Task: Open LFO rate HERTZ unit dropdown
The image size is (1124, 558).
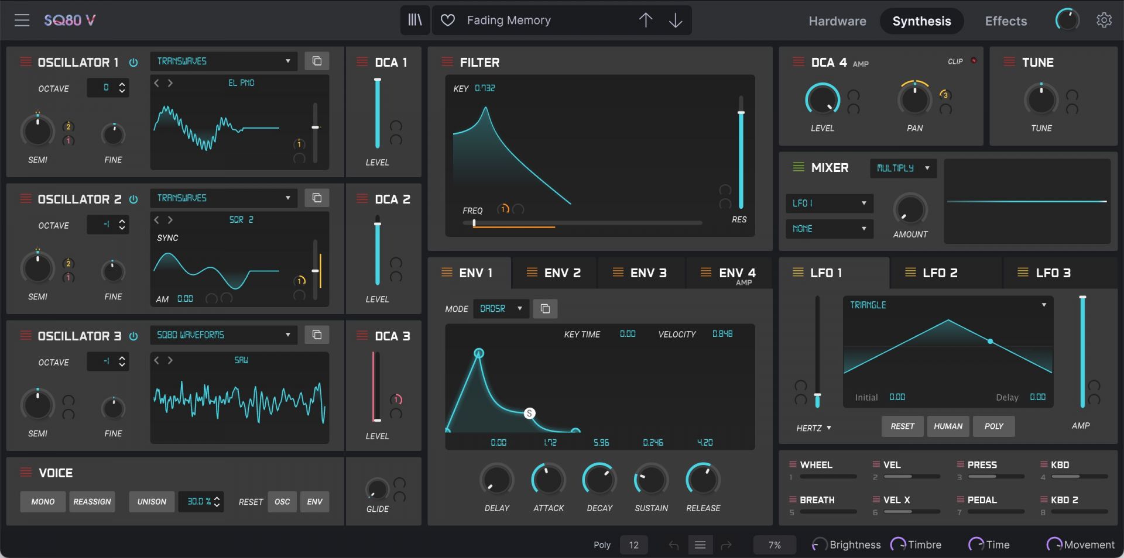Action: coord(814,428)
